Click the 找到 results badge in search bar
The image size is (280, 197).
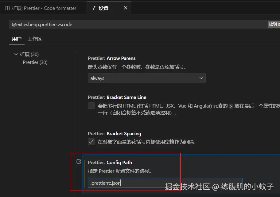click(x=274, y=24)
